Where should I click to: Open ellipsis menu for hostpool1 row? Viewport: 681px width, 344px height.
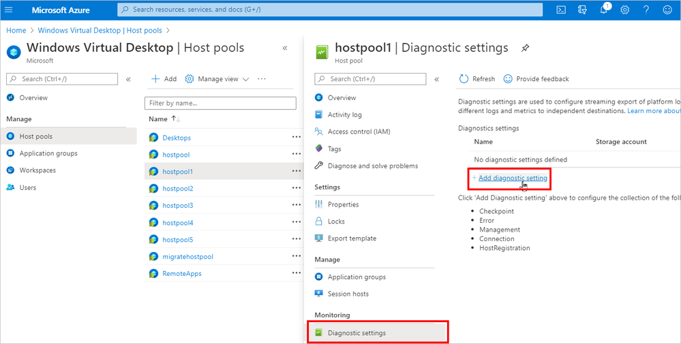[x=297, y=172]
